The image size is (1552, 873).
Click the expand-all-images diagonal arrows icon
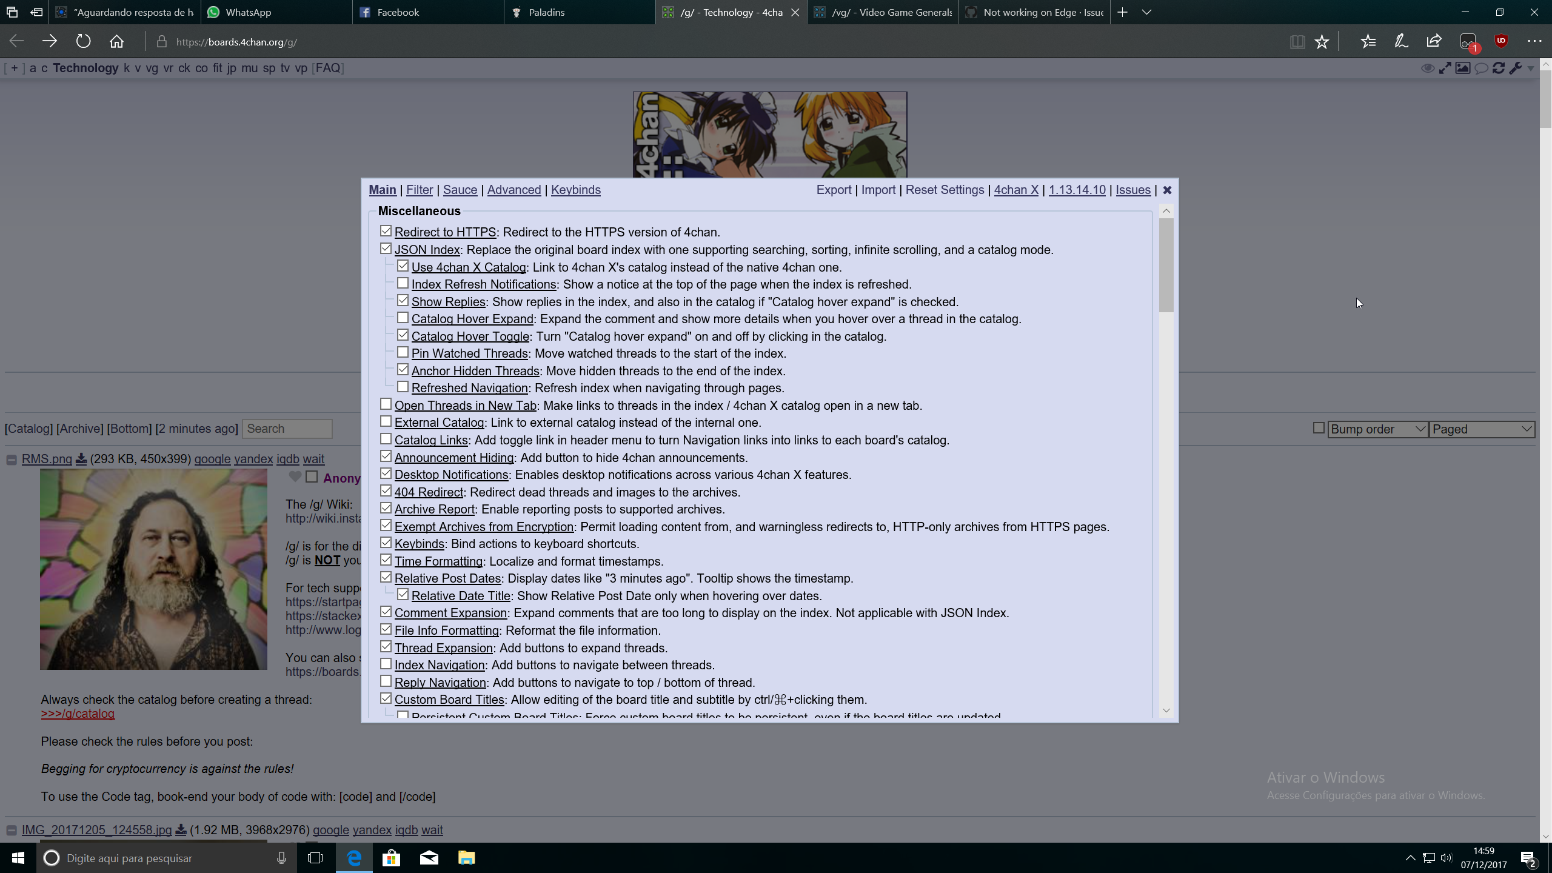pyautogui.click(x=1445, y=68)
